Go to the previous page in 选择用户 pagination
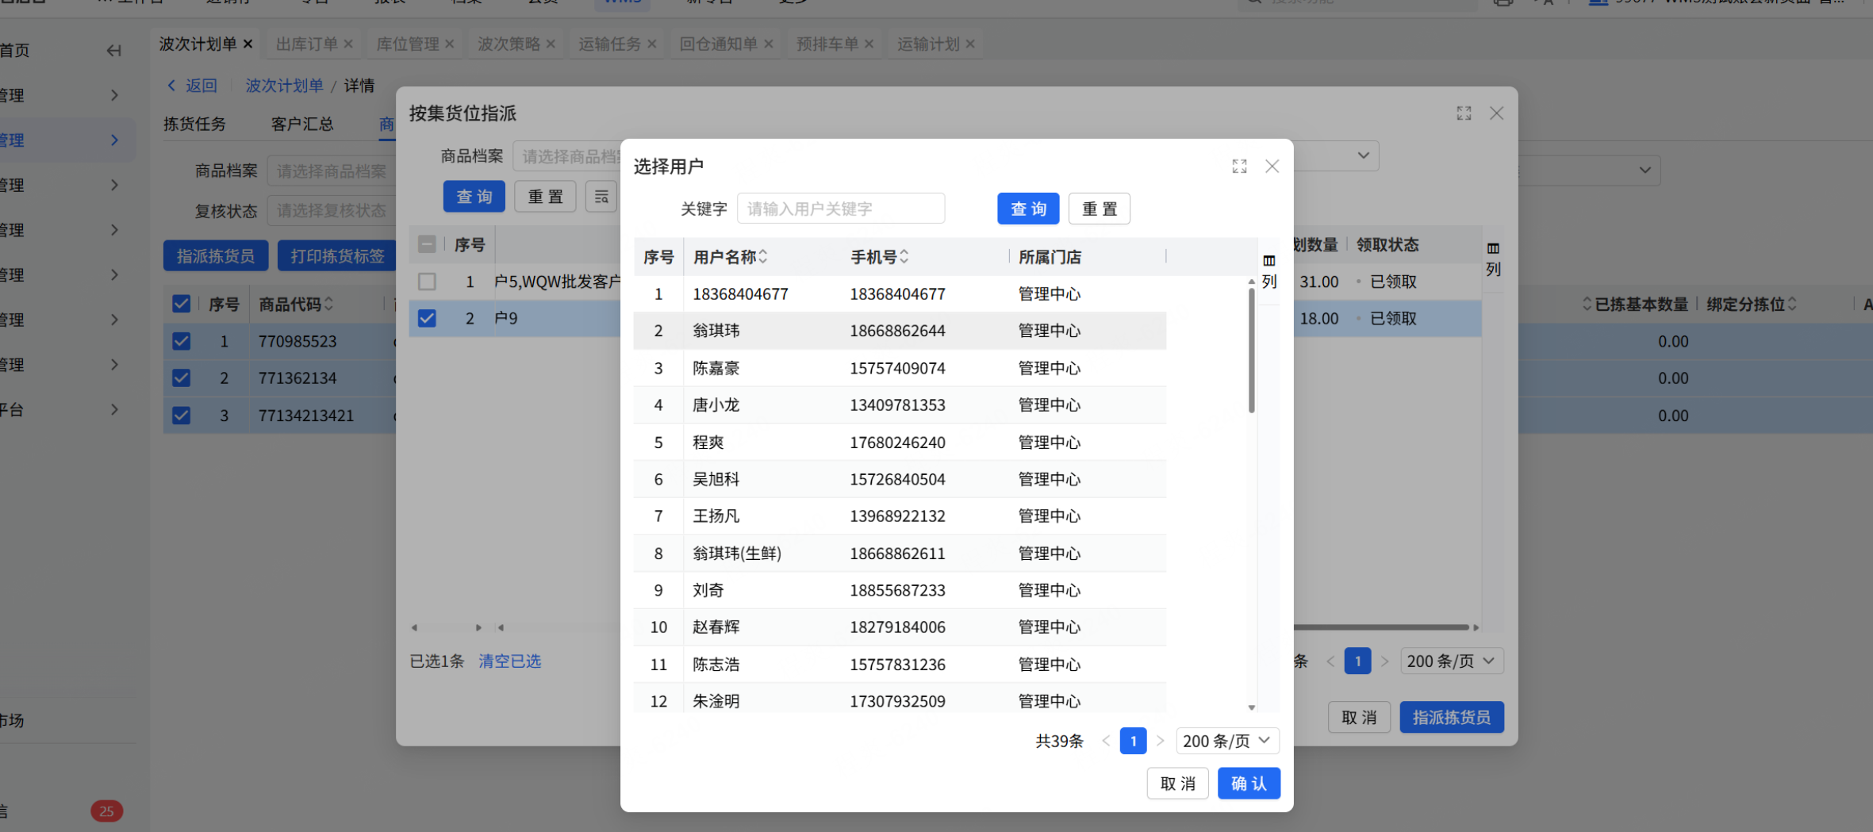The image size is (1873, 832). [1106, 741]
